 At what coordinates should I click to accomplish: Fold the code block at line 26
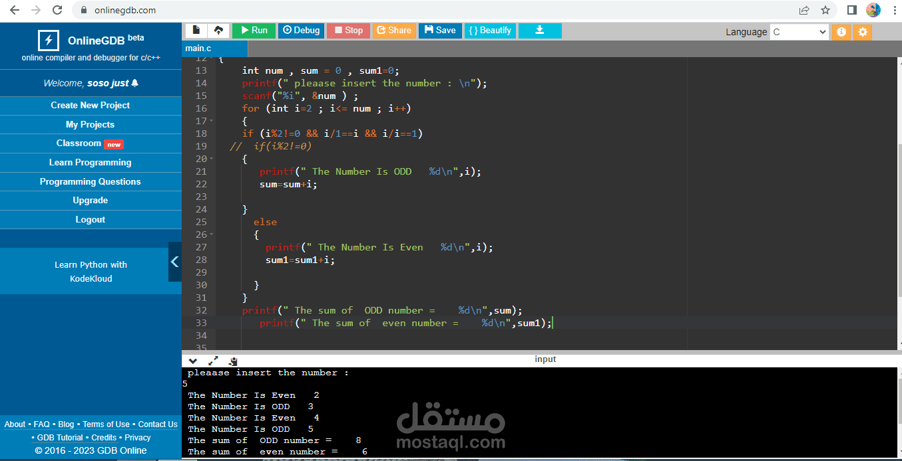tap(212, 234)
